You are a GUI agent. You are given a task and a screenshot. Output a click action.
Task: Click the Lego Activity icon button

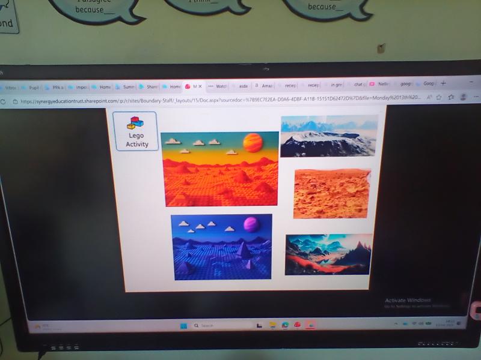coord(136,131)
